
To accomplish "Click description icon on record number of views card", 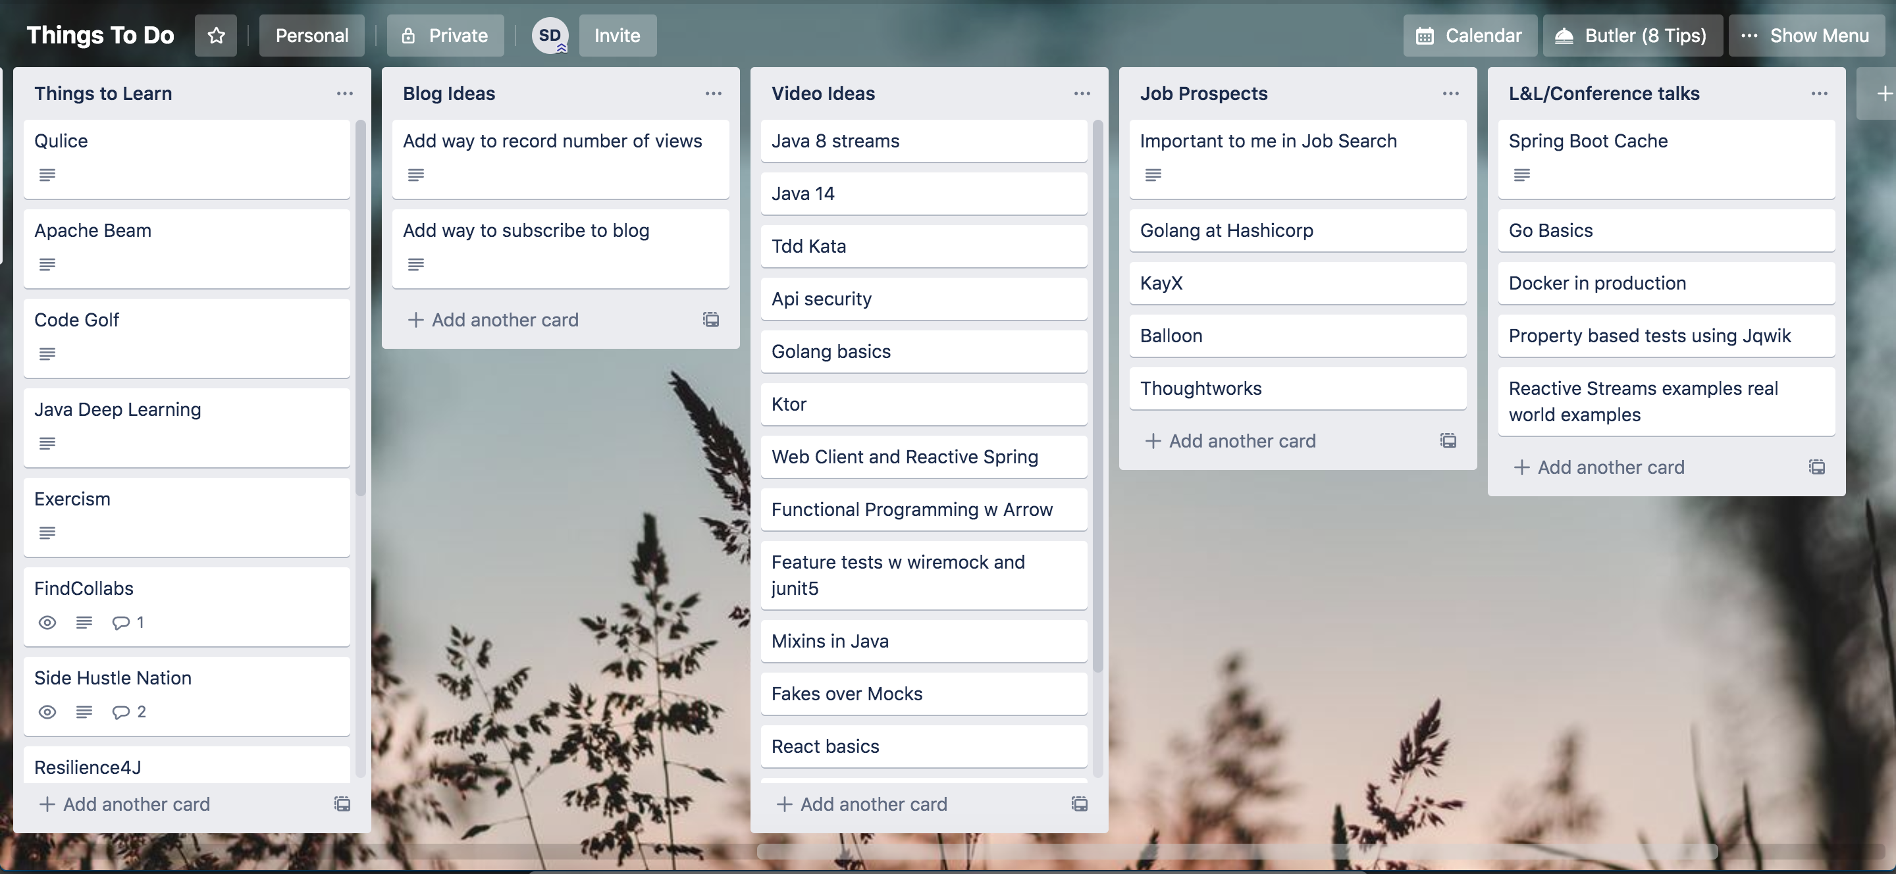I will tap(416, 175).
